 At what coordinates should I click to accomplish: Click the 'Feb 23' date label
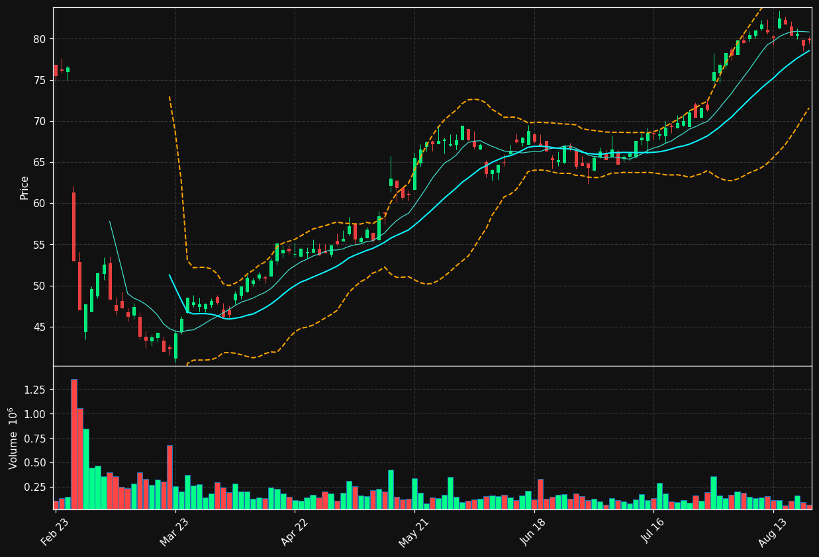point(56,531)
